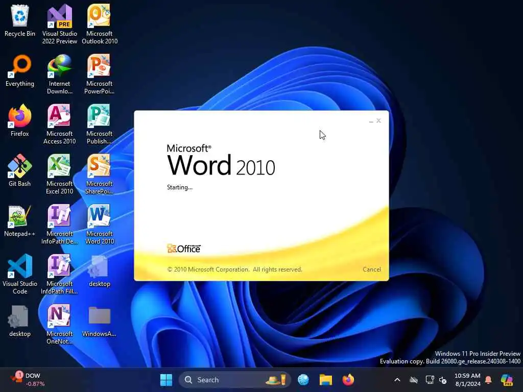Select Microsoft InfoPath Designer shortcut
Viewport: 523px width, 392px height.
pyautogui.click(x=59, y=224)
